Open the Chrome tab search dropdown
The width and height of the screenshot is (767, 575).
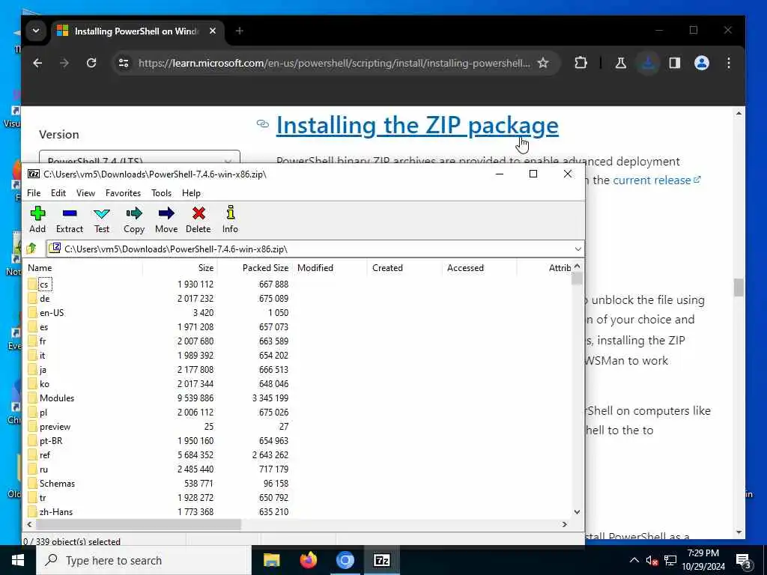point(36,31)
